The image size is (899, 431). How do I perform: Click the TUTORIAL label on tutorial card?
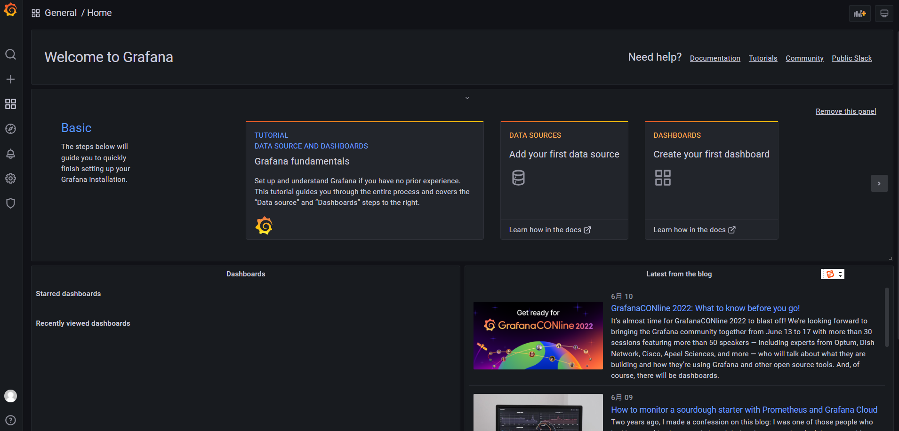[271, 135]
